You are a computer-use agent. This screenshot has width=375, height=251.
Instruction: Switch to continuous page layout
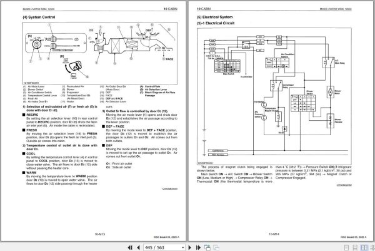pyautogui.click(x=355, y=248)
